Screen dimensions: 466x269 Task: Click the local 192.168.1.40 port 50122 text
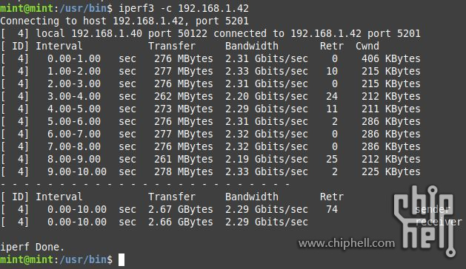click(x=122, y=33)
